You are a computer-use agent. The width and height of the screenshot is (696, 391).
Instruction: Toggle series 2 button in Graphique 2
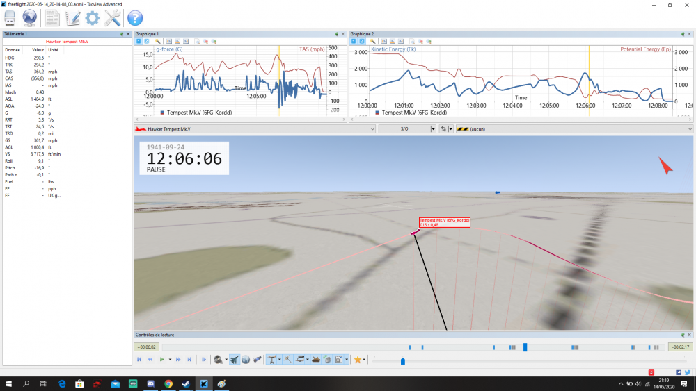361,41
